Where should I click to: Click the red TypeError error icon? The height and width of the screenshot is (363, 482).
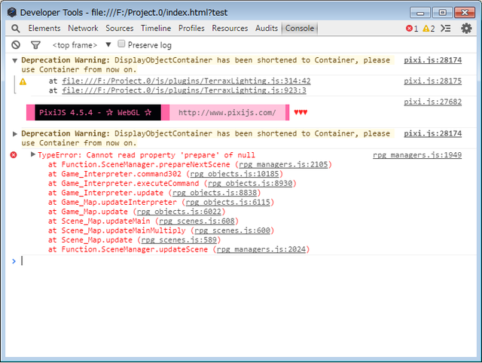14,155
